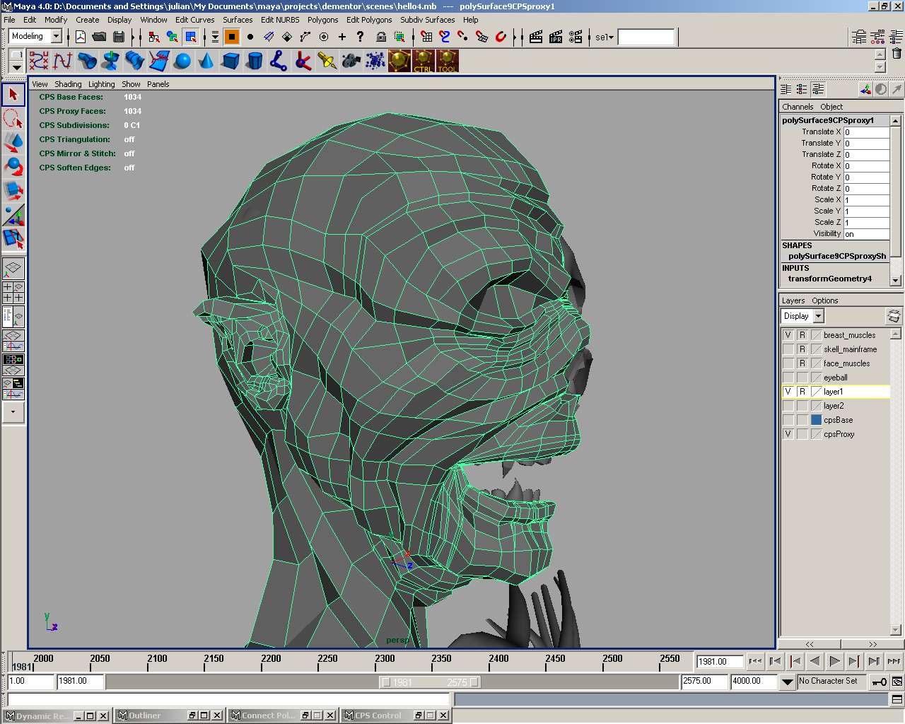Toggle visibility of cpsProxy layer

pos(788,434)
